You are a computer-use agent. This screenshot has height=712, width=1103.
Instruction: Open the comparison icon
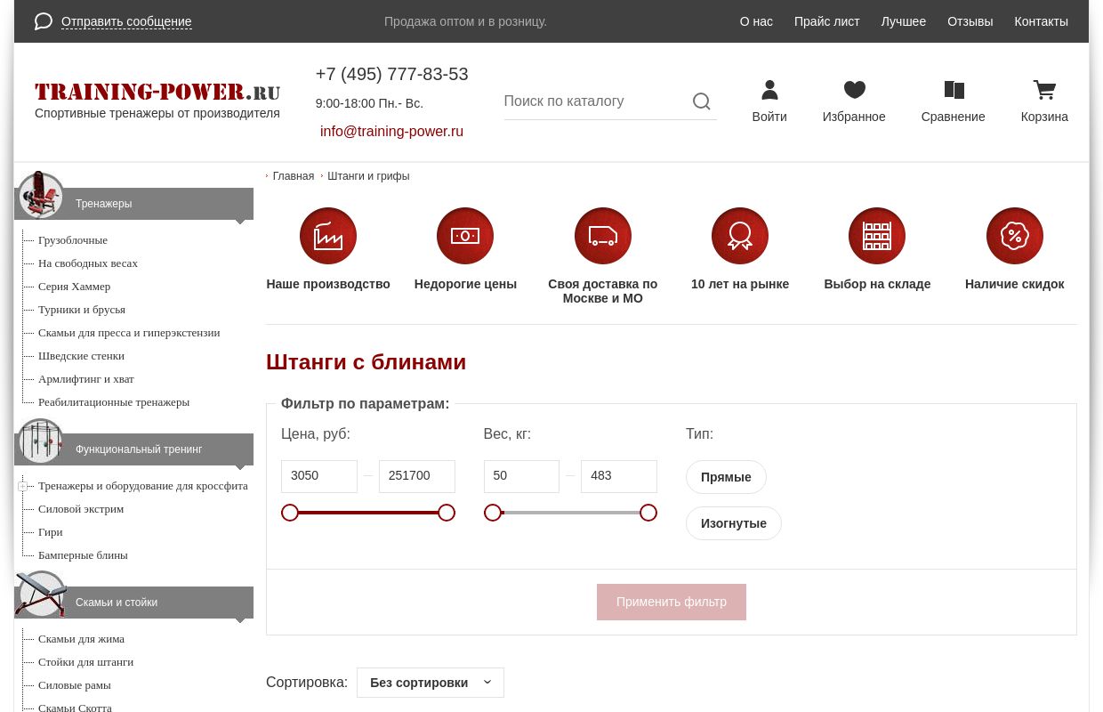click(954, 90)
